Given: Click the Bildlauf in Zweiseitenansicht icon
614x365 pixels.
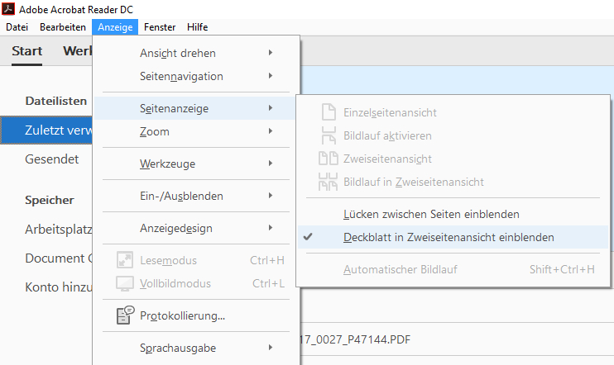Looking at the screenshot, I should pos(329,182).
